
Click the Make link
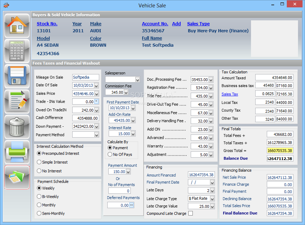pos(96,24)
